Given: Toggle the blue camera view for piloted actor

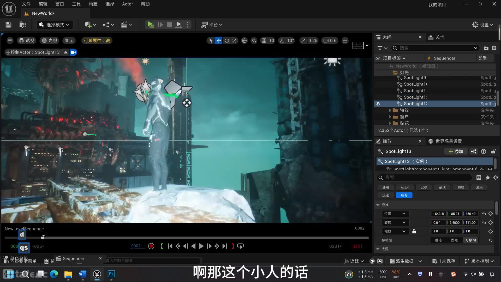Looking at the screenshot, I should tap(73, 52).
